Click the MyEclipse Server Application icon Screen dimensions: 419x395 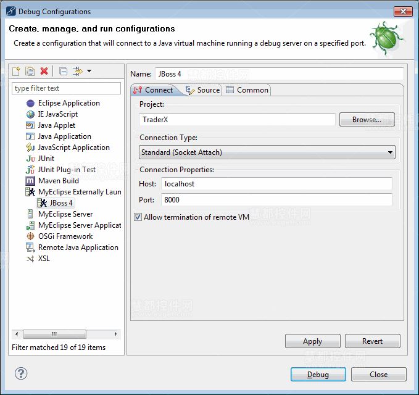pyautogui.click(x=30, y=225)
